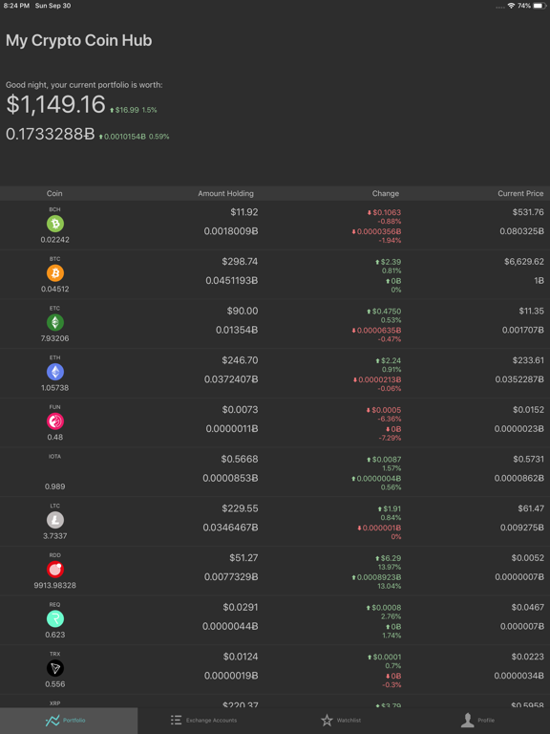Image resolution: width=550 pixels, height=734 pixels.
Task: Select the LTC holding amount $229.55
Action: click(x=240, y=508)
